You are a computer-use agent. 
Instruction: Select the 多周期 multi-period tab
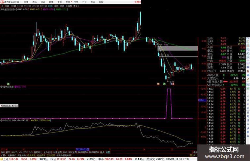(x=69, y=6)
